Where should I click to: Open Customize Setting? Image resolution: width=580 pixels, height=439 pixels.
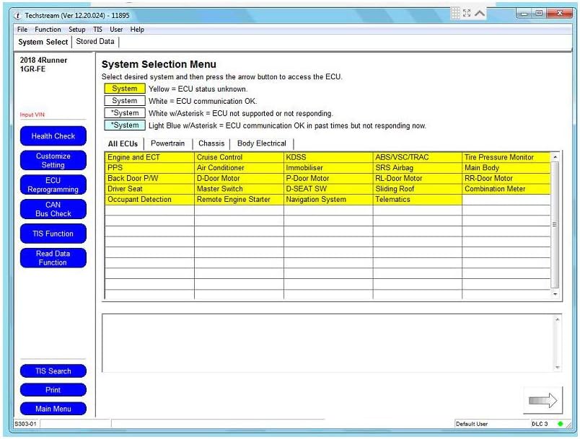click(53, 160)
